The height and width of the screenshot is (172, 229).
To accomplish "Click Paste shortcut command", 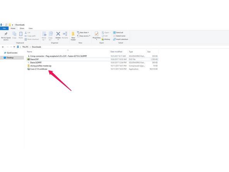I will point(32,39).
